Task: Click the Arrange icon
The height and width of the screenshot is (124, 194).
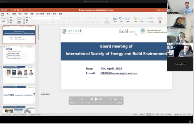Action: click(x=135, y=18)
